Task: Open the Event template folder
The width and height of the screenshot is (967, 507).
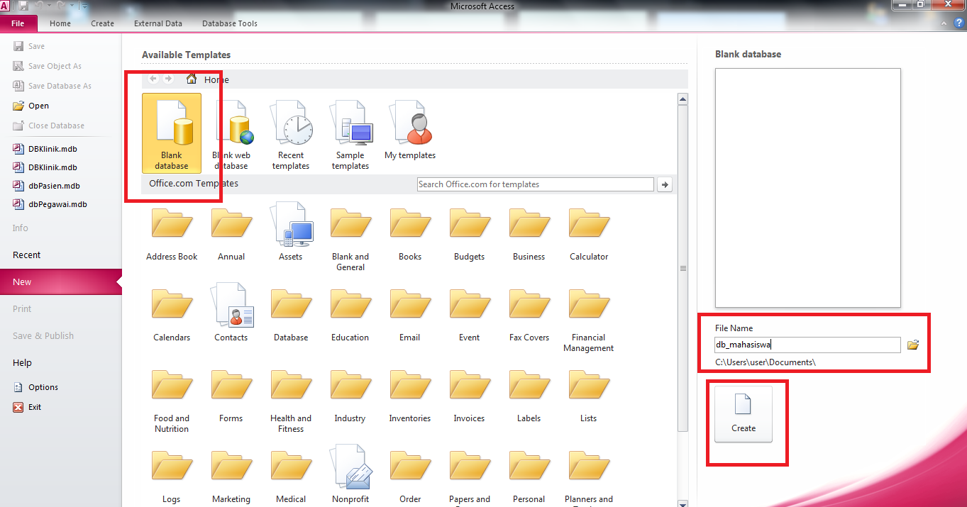Action: pos(470,314)
